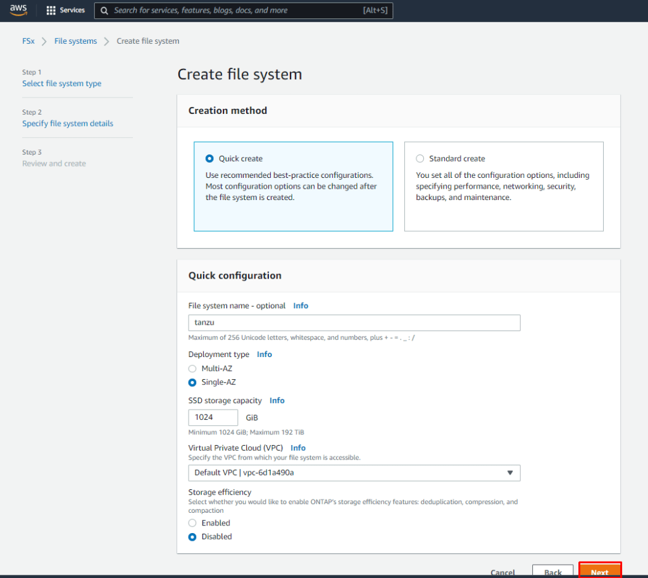The height and width of the screenshot is (578, 648).
Task: Open Step 1 Select file system type
Action: tap(61, 84)
